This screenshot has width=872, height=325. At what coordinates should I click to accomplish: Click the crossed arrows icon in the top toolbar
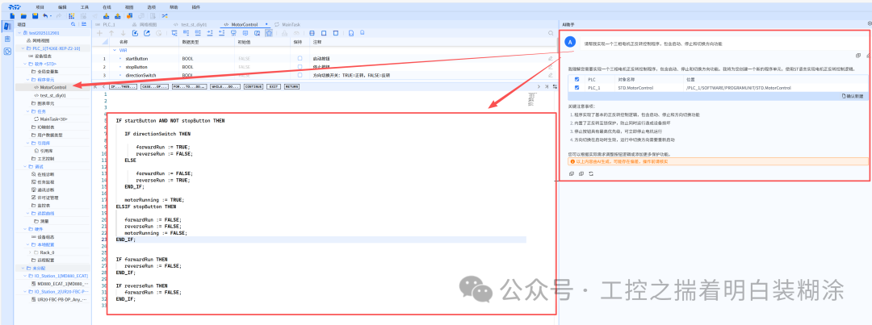click(165, 16)
